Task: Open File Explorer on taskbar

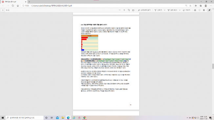Action: pos(63,118)
